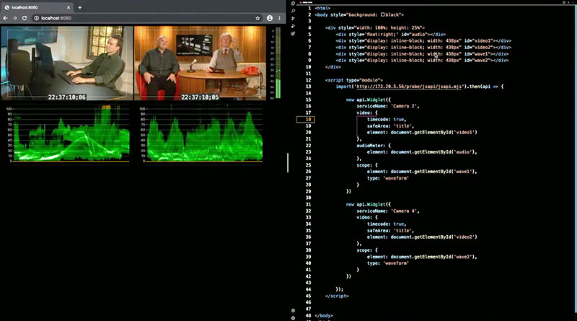Click the Camera 4 video with two men
The width and height of the screenshot is (577, 321).
(200, 63)
